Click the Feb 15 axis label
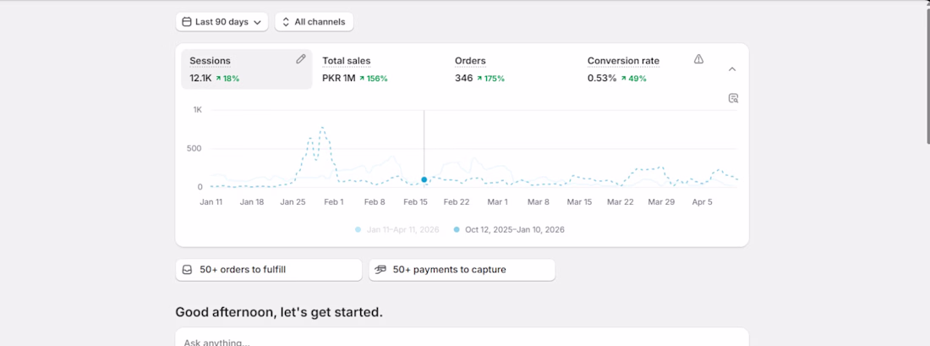The width and height of the screenshot is (930, 346). click(x=416, y=202)
